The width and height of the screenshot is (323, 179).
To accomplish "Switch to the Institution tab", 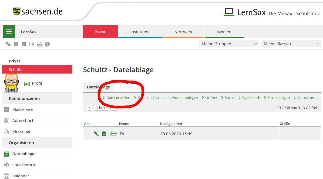I will pyautogui.click(x=140, y=32).
